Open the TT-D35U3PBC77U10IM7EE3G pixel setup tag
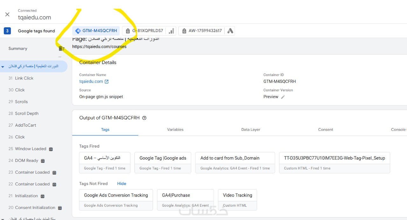Screen dimensions: 407x220 tap(335, 163)
